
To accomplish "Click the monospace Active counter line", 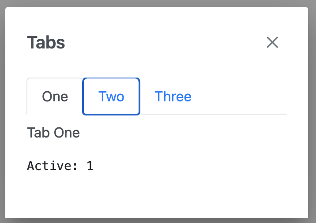I will point(60,166).
